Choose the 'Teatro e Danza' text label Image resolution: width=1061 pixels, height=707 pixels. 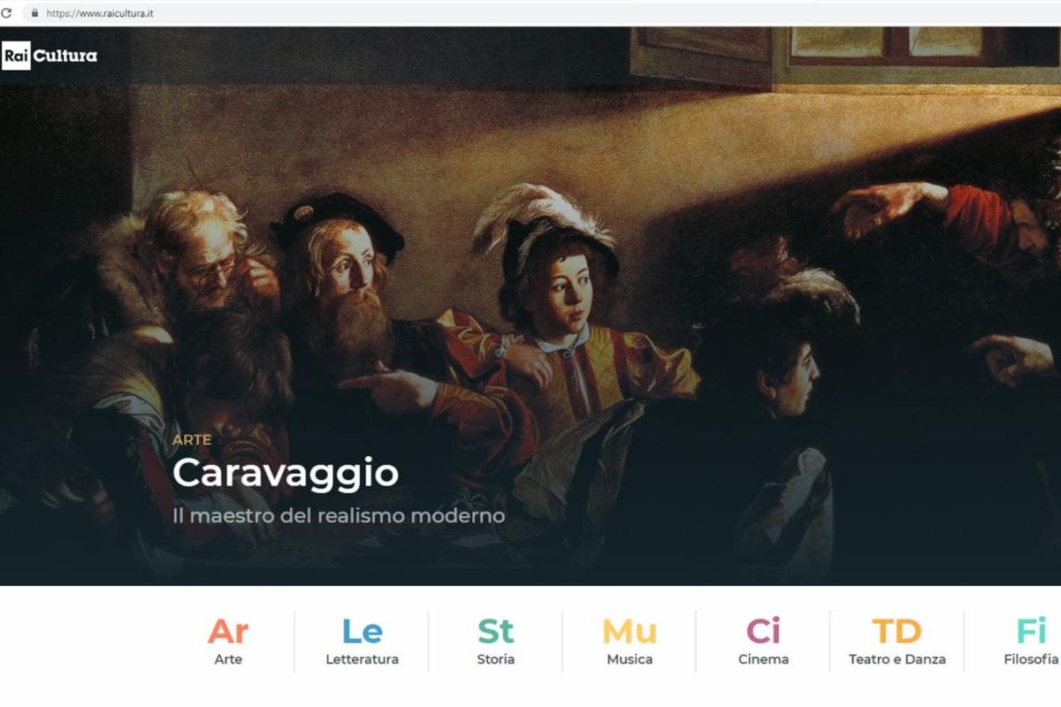tap(897, 659)
